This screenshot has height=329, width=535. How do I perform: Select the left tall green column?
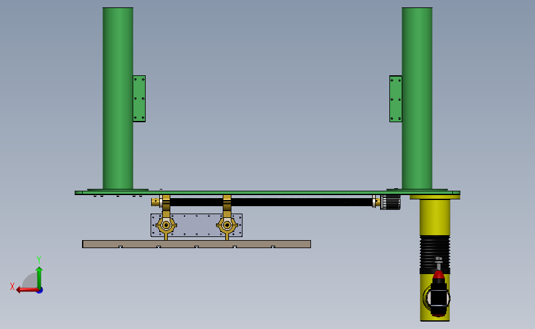coord(118,98)
